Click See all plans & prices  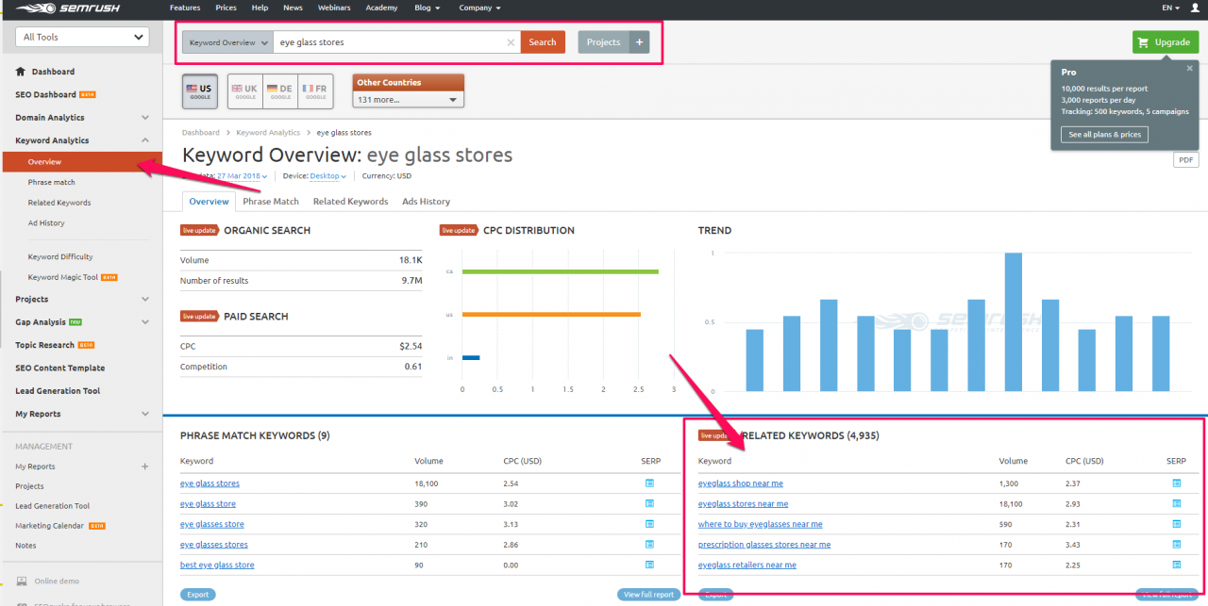(1104, 135)
